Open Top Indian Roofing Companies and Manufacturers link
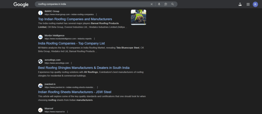The width and height of the screenshot is (262, 114). point(75,19)
